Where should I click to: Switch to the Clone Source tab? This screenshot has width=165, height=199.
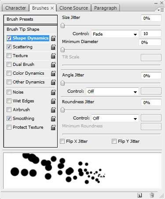[73, 8]
